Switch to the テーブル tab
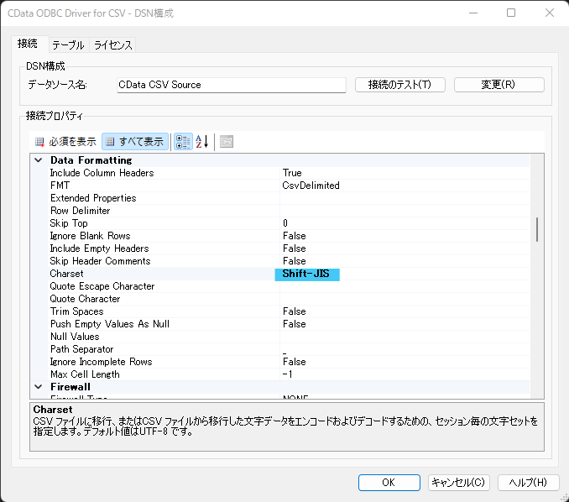This screenshot has width=569, height=502. [68, 45]
